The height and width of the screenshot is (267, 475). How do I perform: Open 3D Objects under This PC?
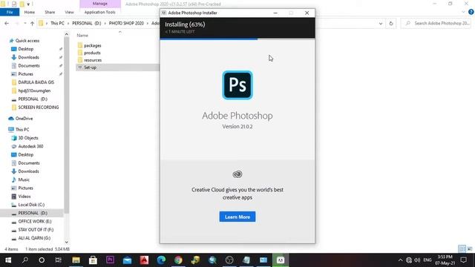[28, 138]
